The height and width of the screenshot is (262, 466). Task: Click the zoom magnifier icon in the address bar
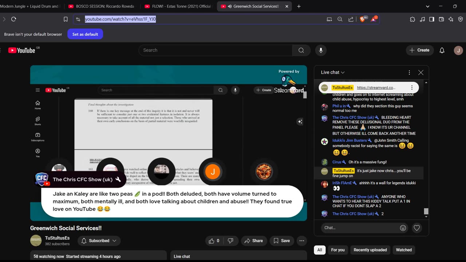point(340,19)
